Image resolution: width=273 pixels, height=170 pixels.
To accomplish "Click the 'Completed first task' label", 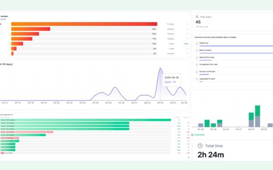I will (x=208, y=64).
